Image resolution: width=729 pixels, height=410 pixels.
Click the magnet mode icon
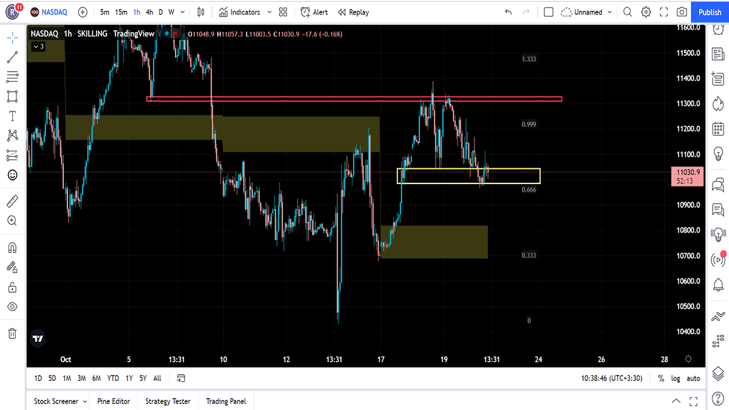pos(12,247)
